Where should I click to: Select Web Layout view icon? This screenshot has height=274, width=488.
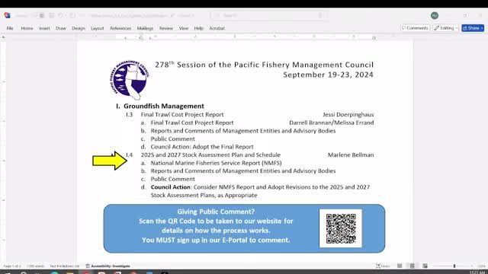click(x=425, y=266)
